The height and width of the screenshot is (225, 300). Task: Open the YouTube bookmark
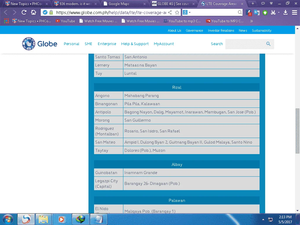65,21
